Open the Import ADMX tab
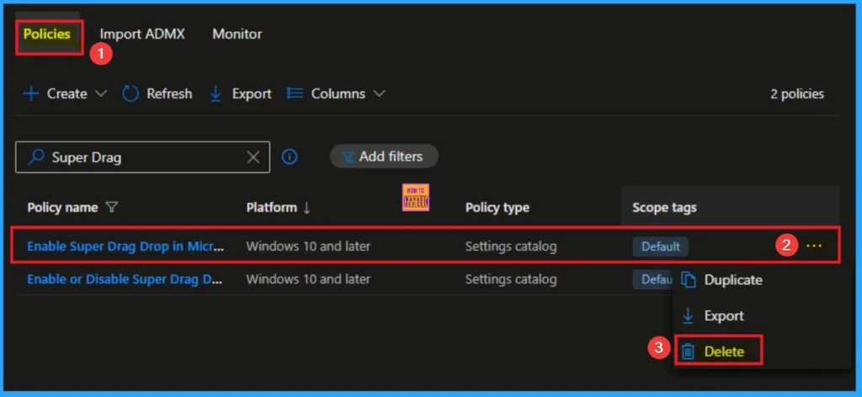 tap(141, 34)
